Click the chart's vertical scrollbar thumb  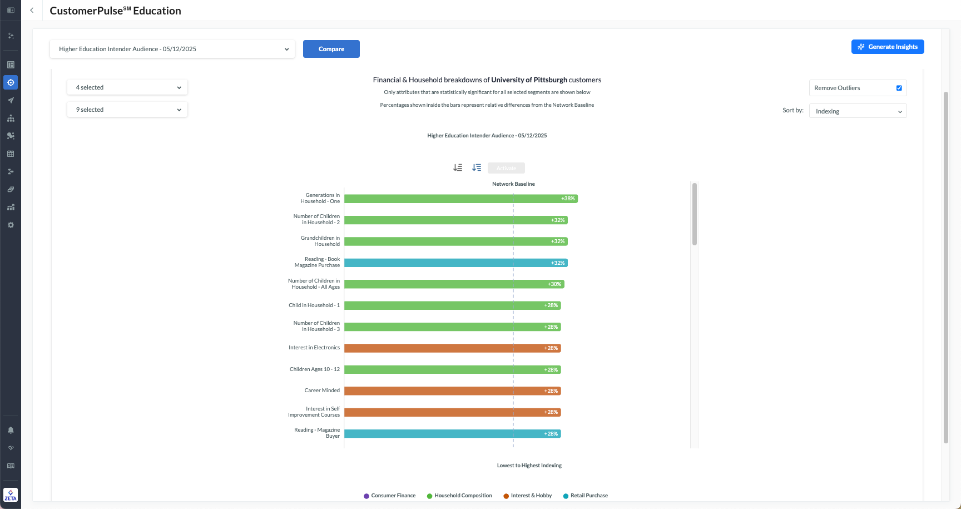pos(694,214)
